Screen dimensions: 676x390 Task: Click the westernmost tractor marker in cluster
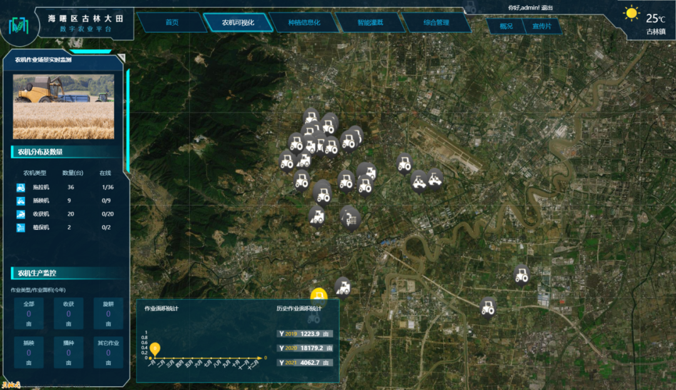(x=287, y=161)
